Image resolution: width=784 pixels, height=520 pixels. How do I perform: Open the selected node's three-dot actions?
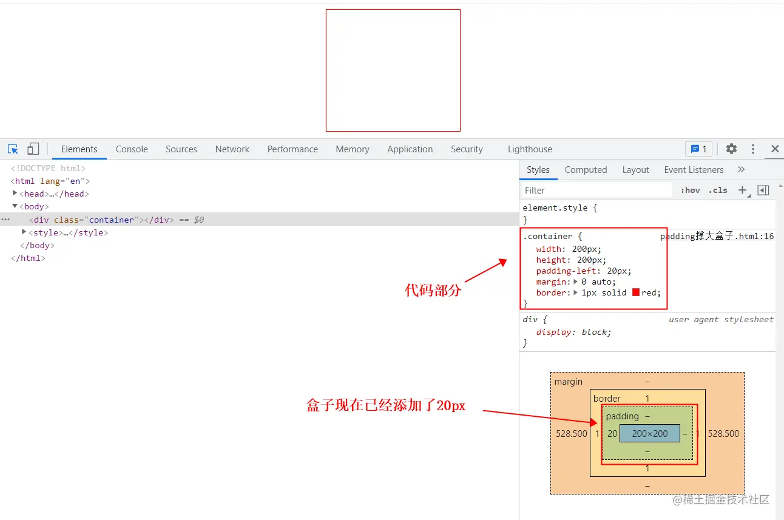(5, 219)
